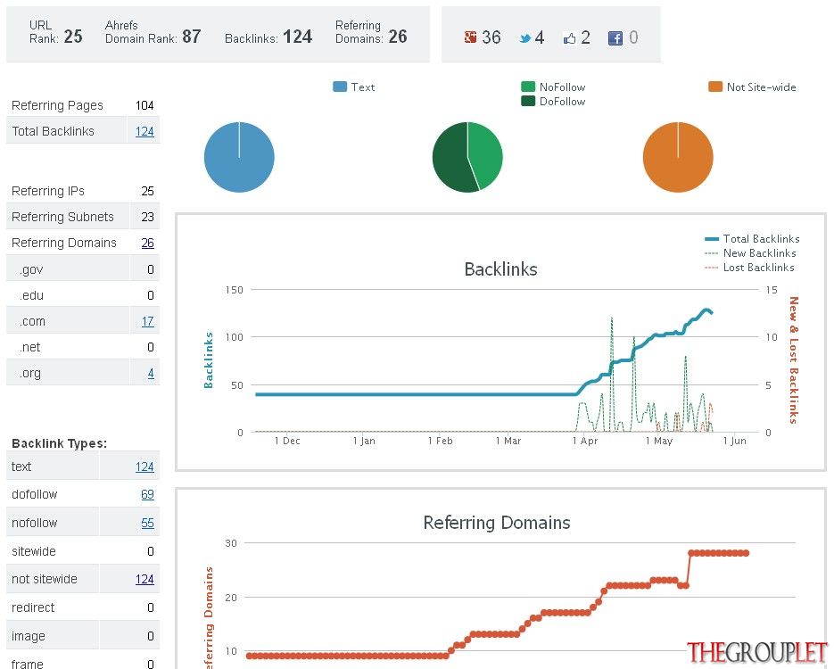Click the '1 Dec' axis label
Image resolution: width=834 pixels, height=669 pixels.
pos(287,441)
